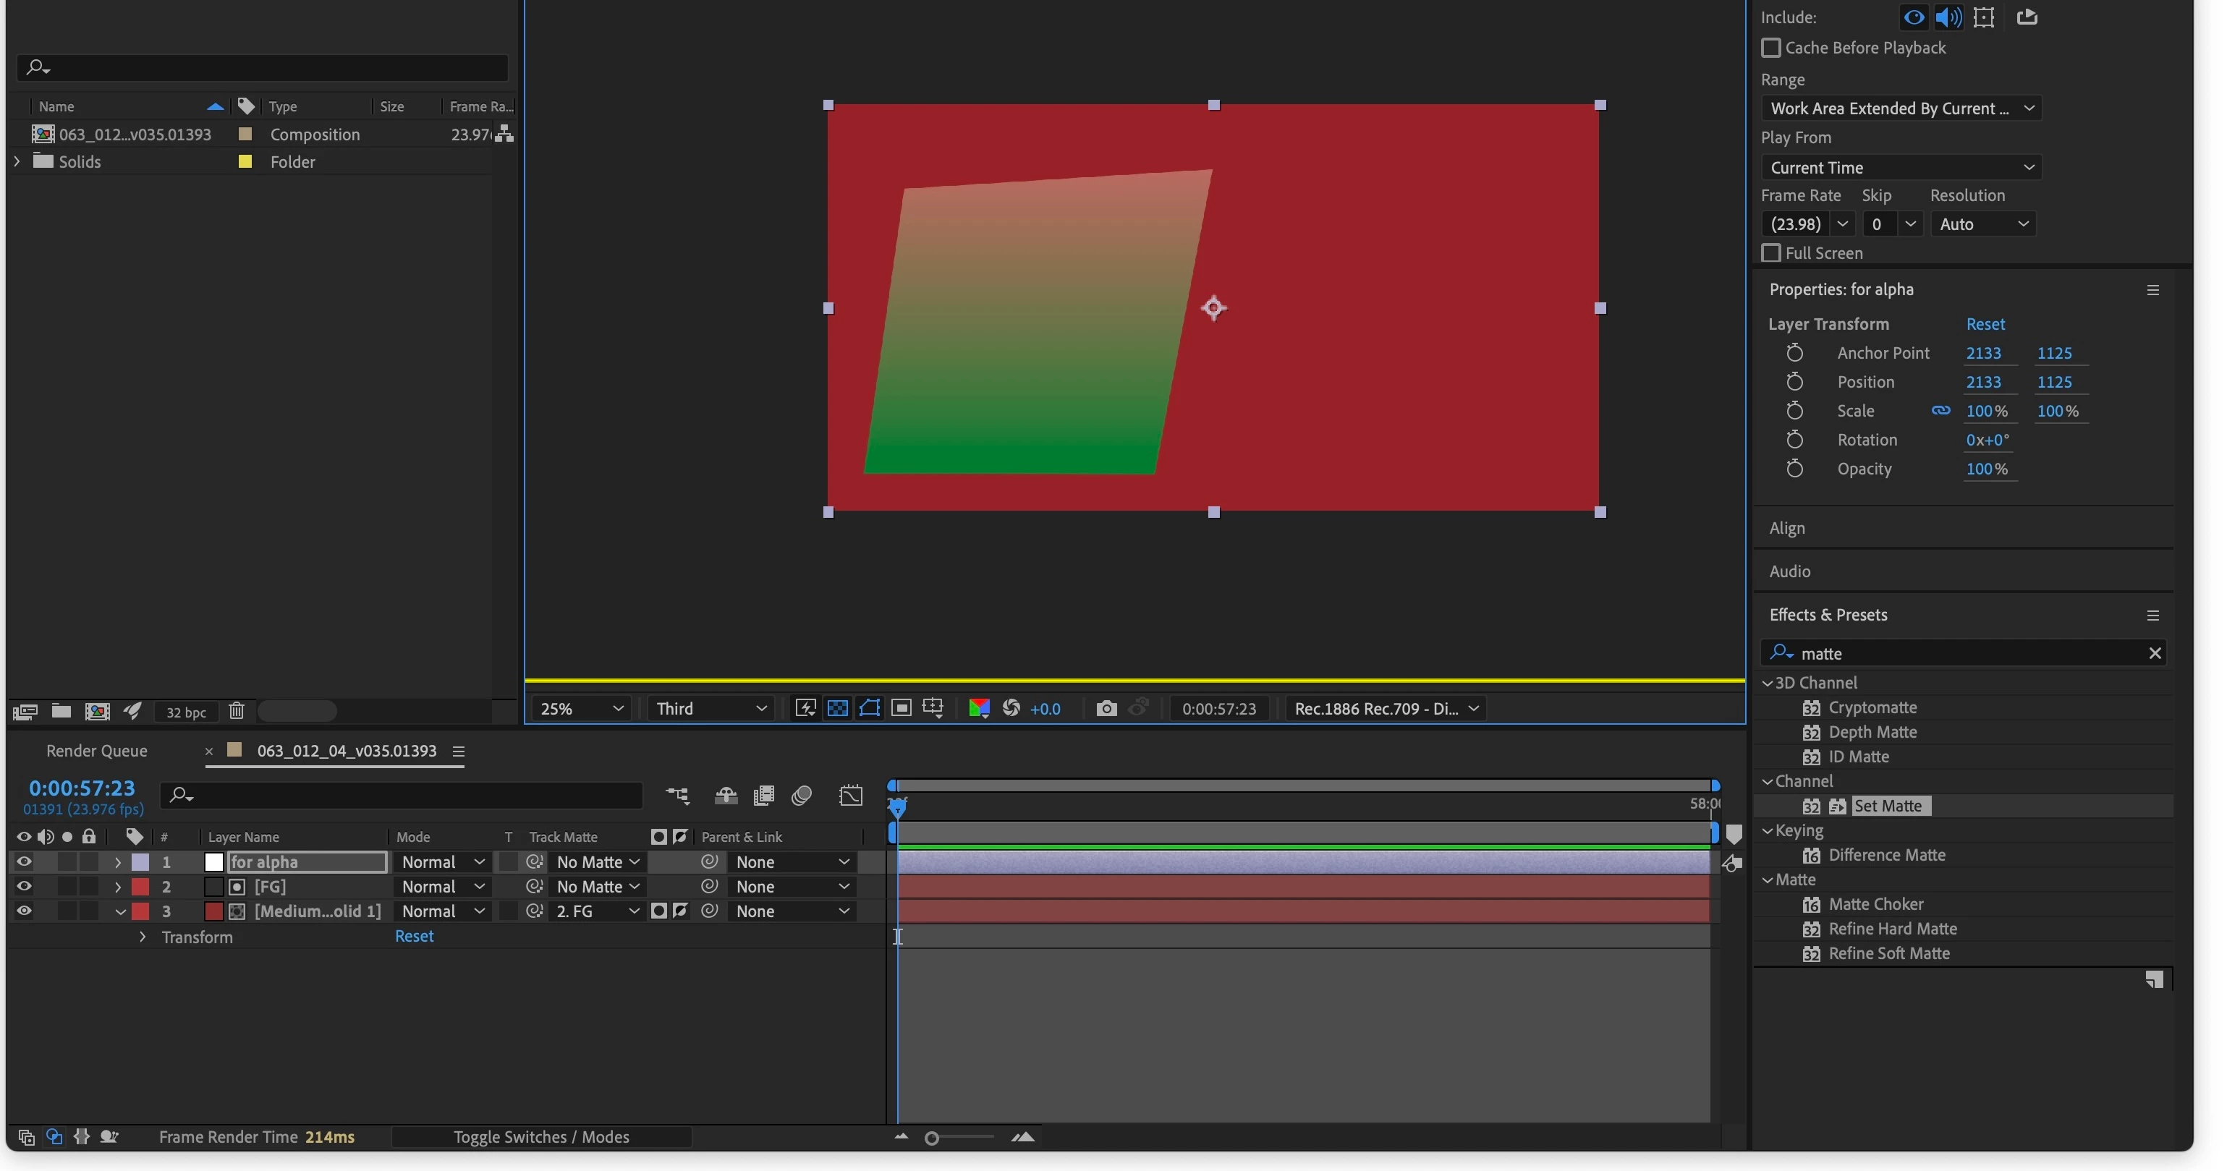2227x1171 pixels.
Task: Enable motion blur for timeline layers
Action: [802, 795]
